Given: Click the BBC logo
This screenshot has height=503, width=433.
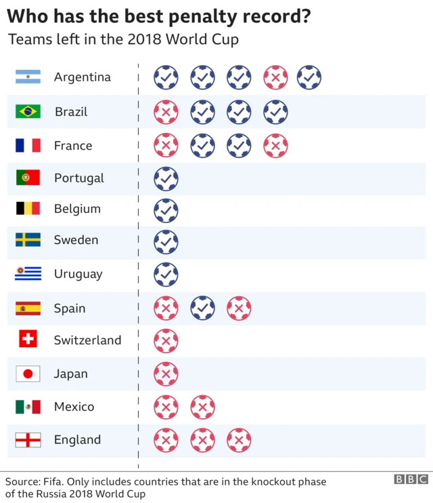Looking at the screenshot, I should point(411,480).
